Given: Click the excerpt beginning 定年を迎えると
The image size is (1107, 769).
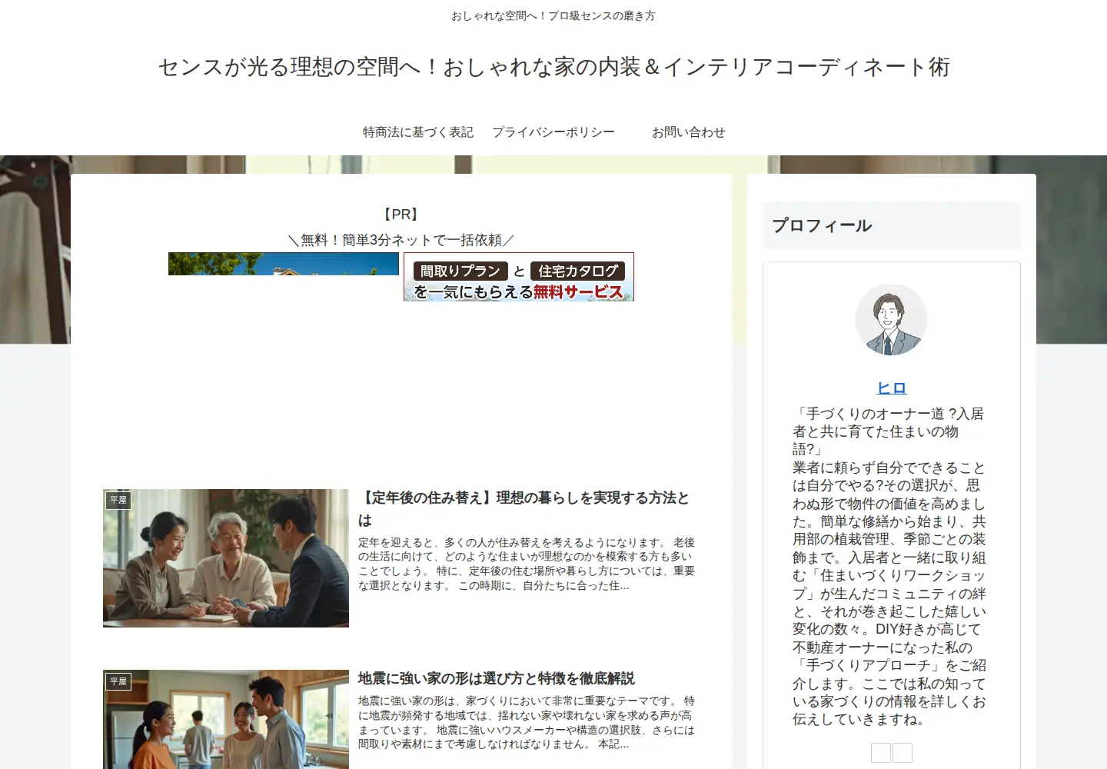Looking at the screenshot, I should [527, 564].
